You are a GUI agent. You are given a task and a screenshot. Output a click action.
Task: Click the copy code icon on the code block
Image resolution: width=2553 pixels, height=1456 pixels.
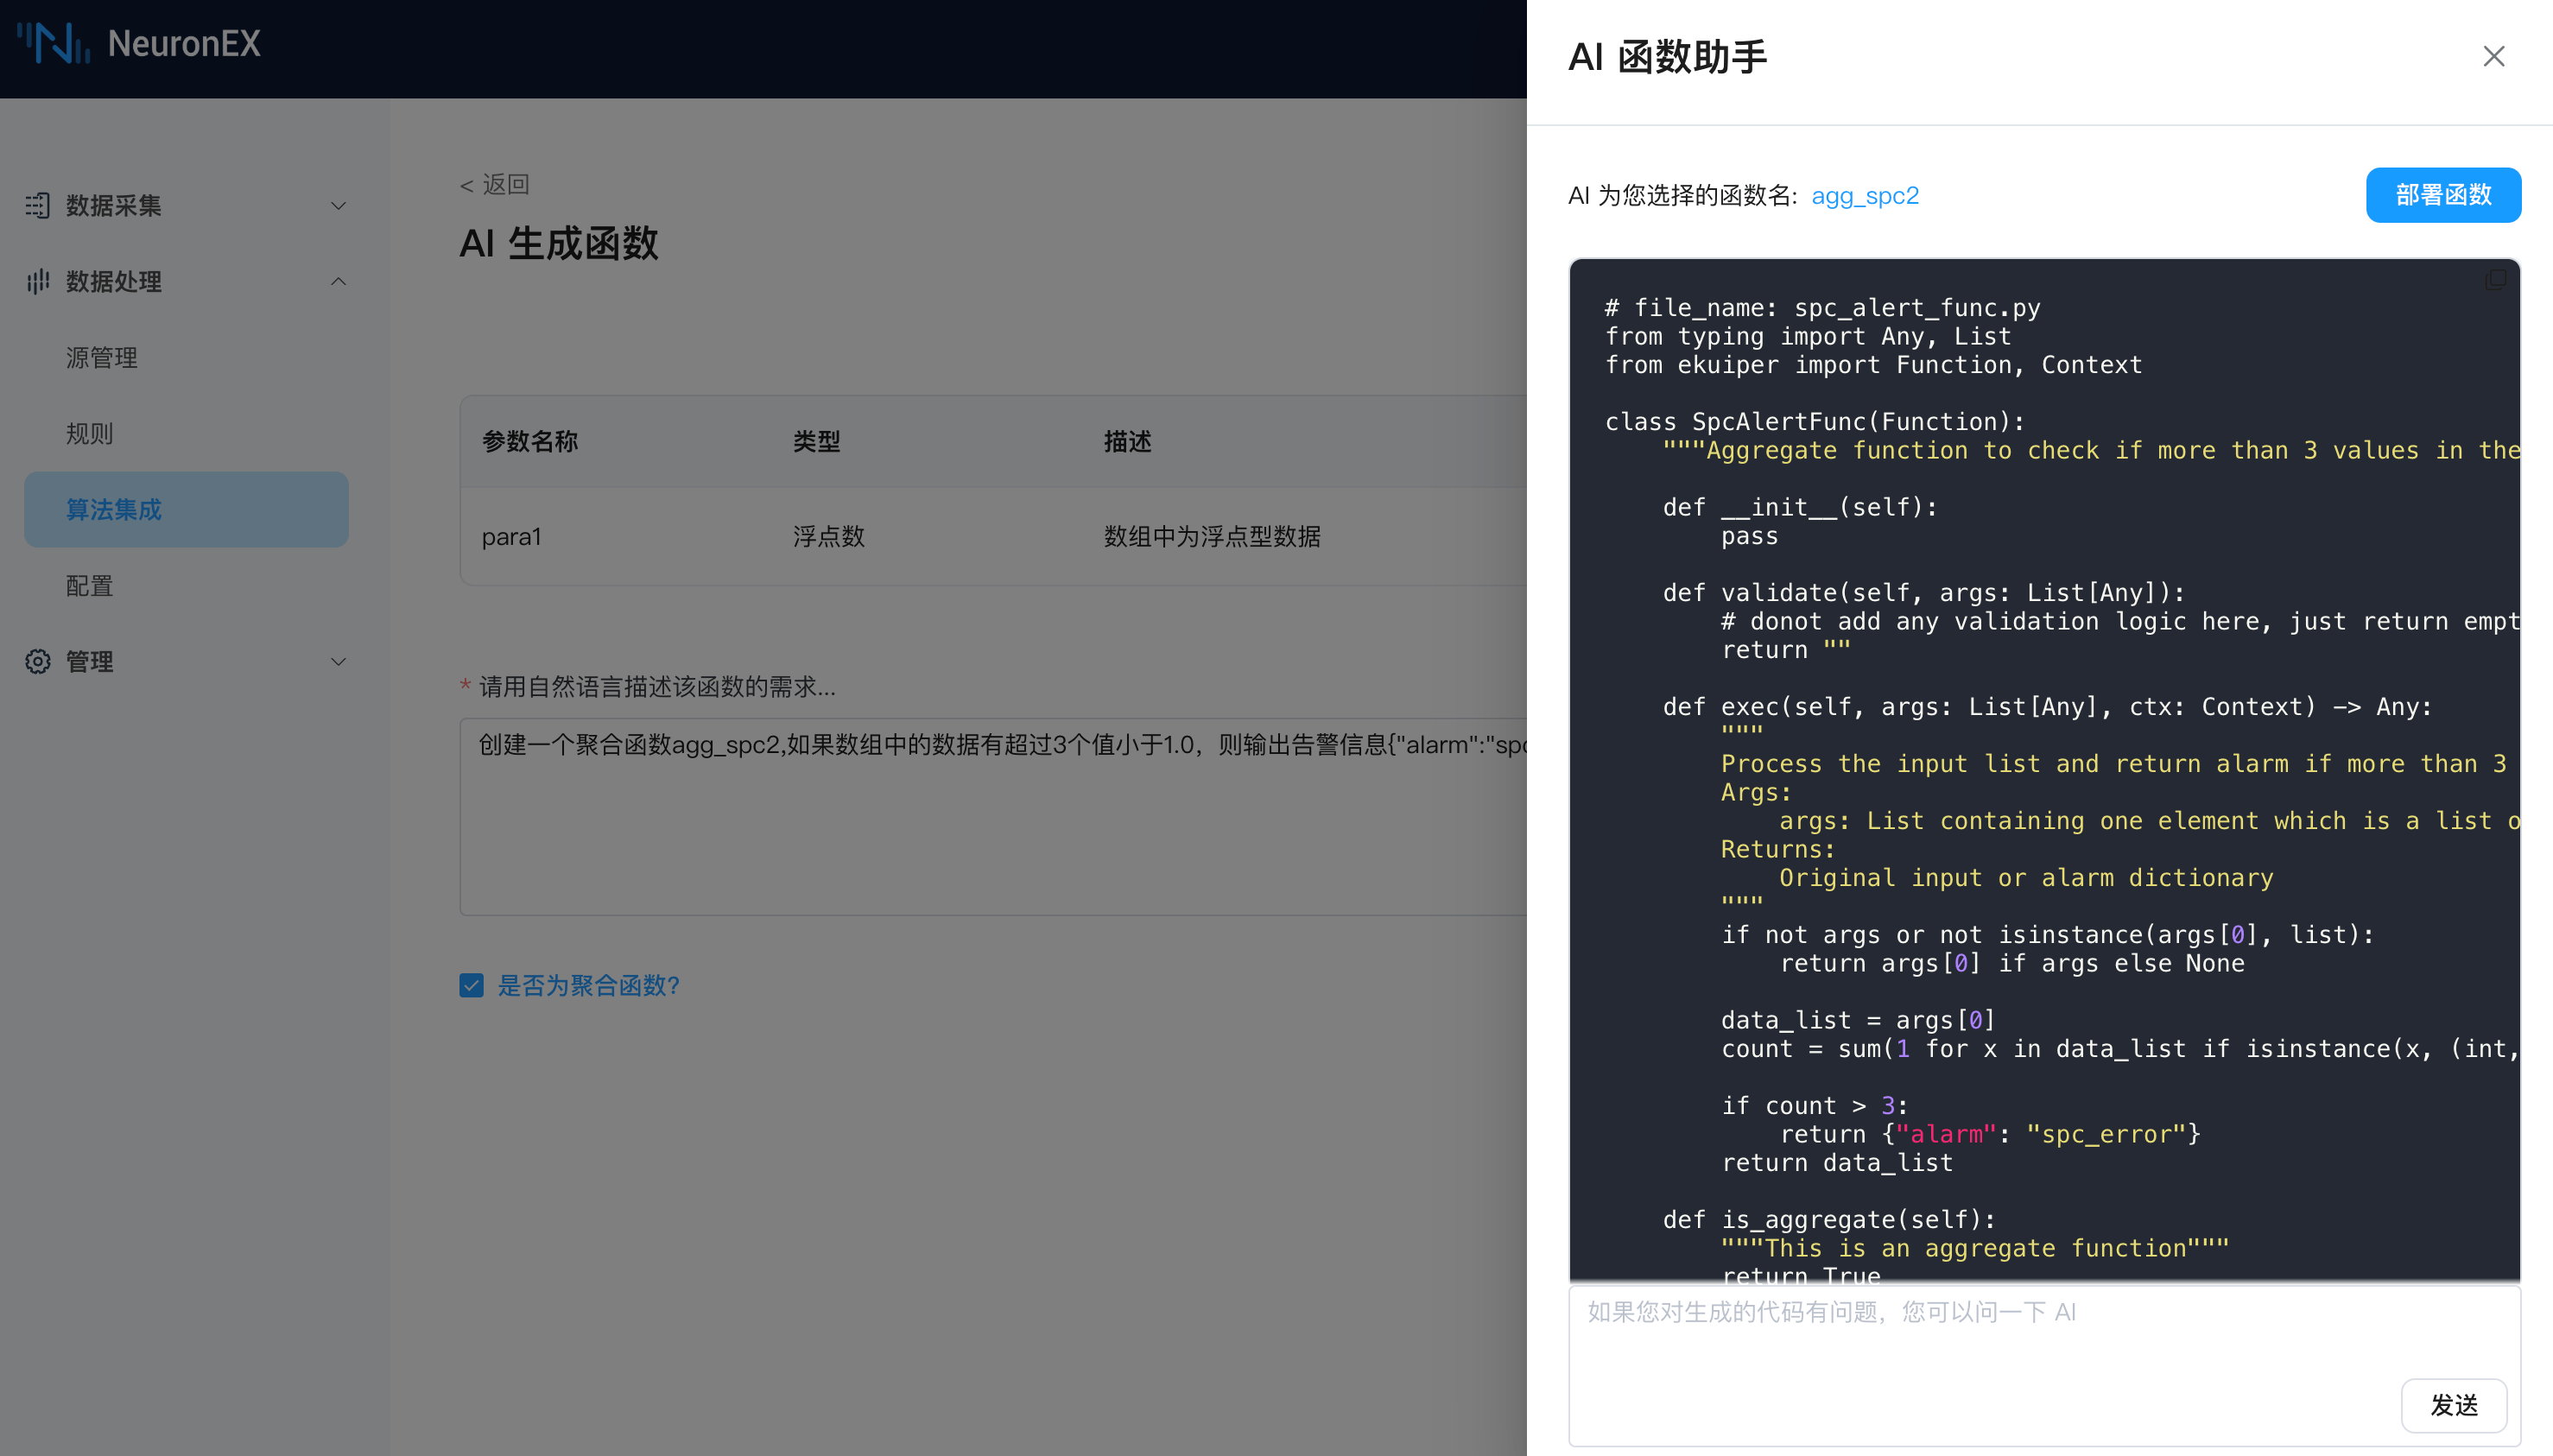2494,279
